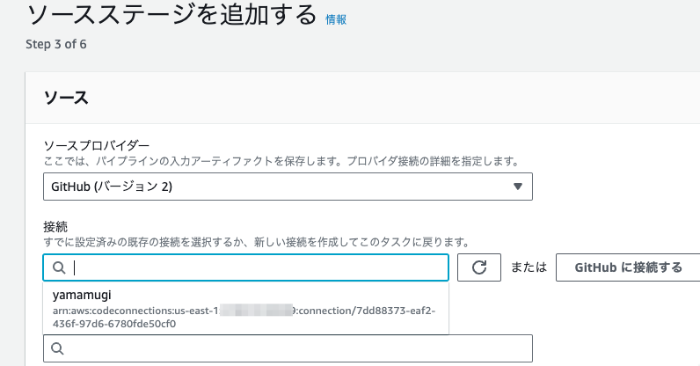The image size is (700, 366).
Task: Click the magnifier icon in the lower search box
Action: coord(57,348)
